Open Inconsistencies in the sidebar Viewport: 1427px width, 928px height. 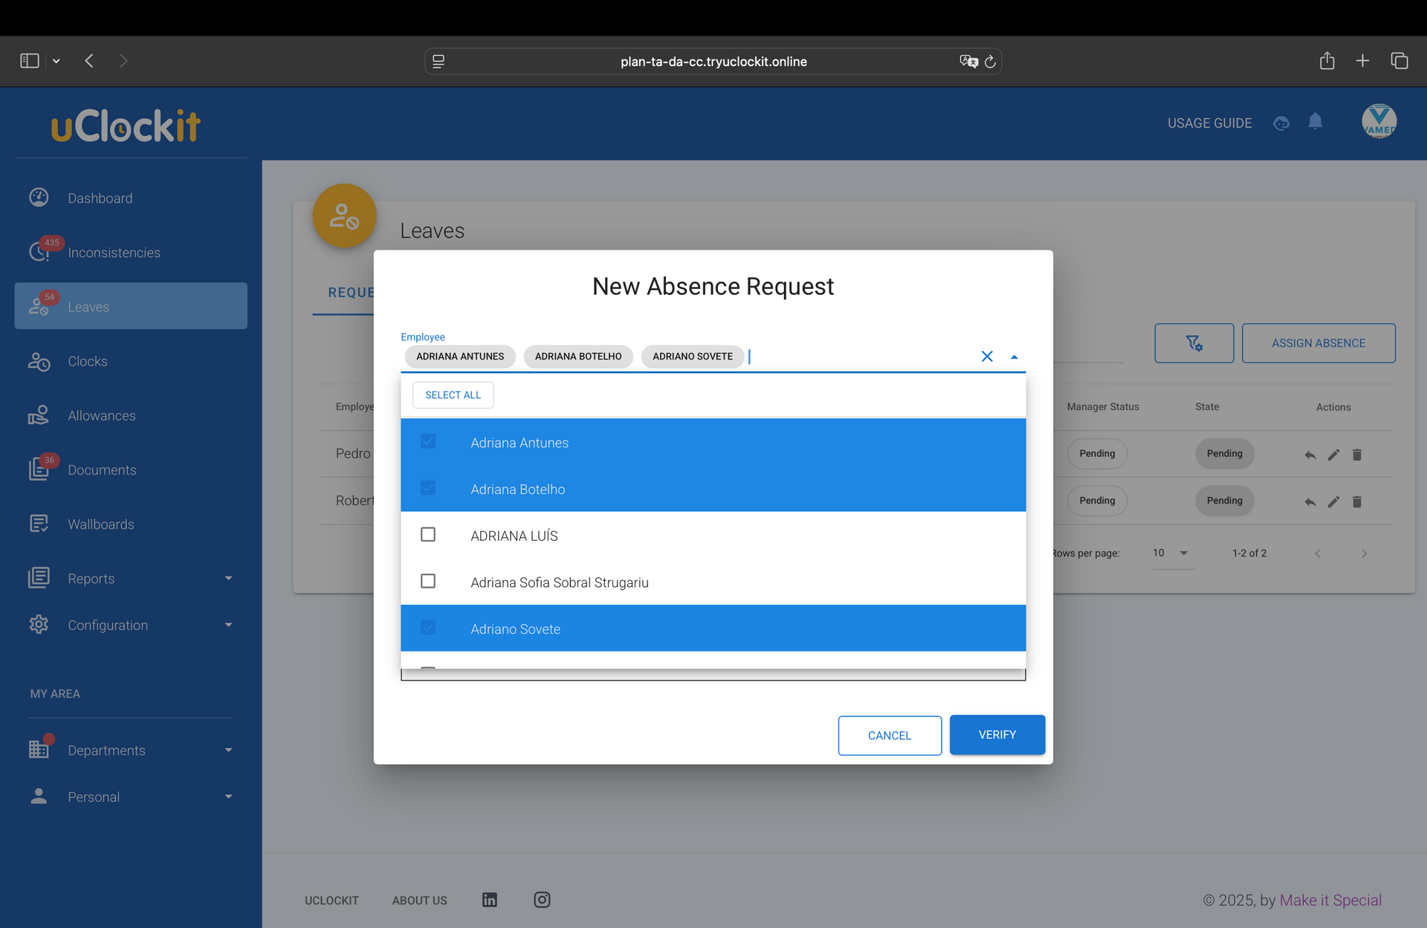[131, 252]
